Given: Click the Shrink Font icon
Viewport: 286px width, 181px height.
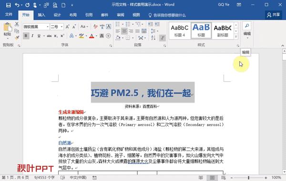Looking at the screenshot, I should pyautogui.click(x=74, y=27).
